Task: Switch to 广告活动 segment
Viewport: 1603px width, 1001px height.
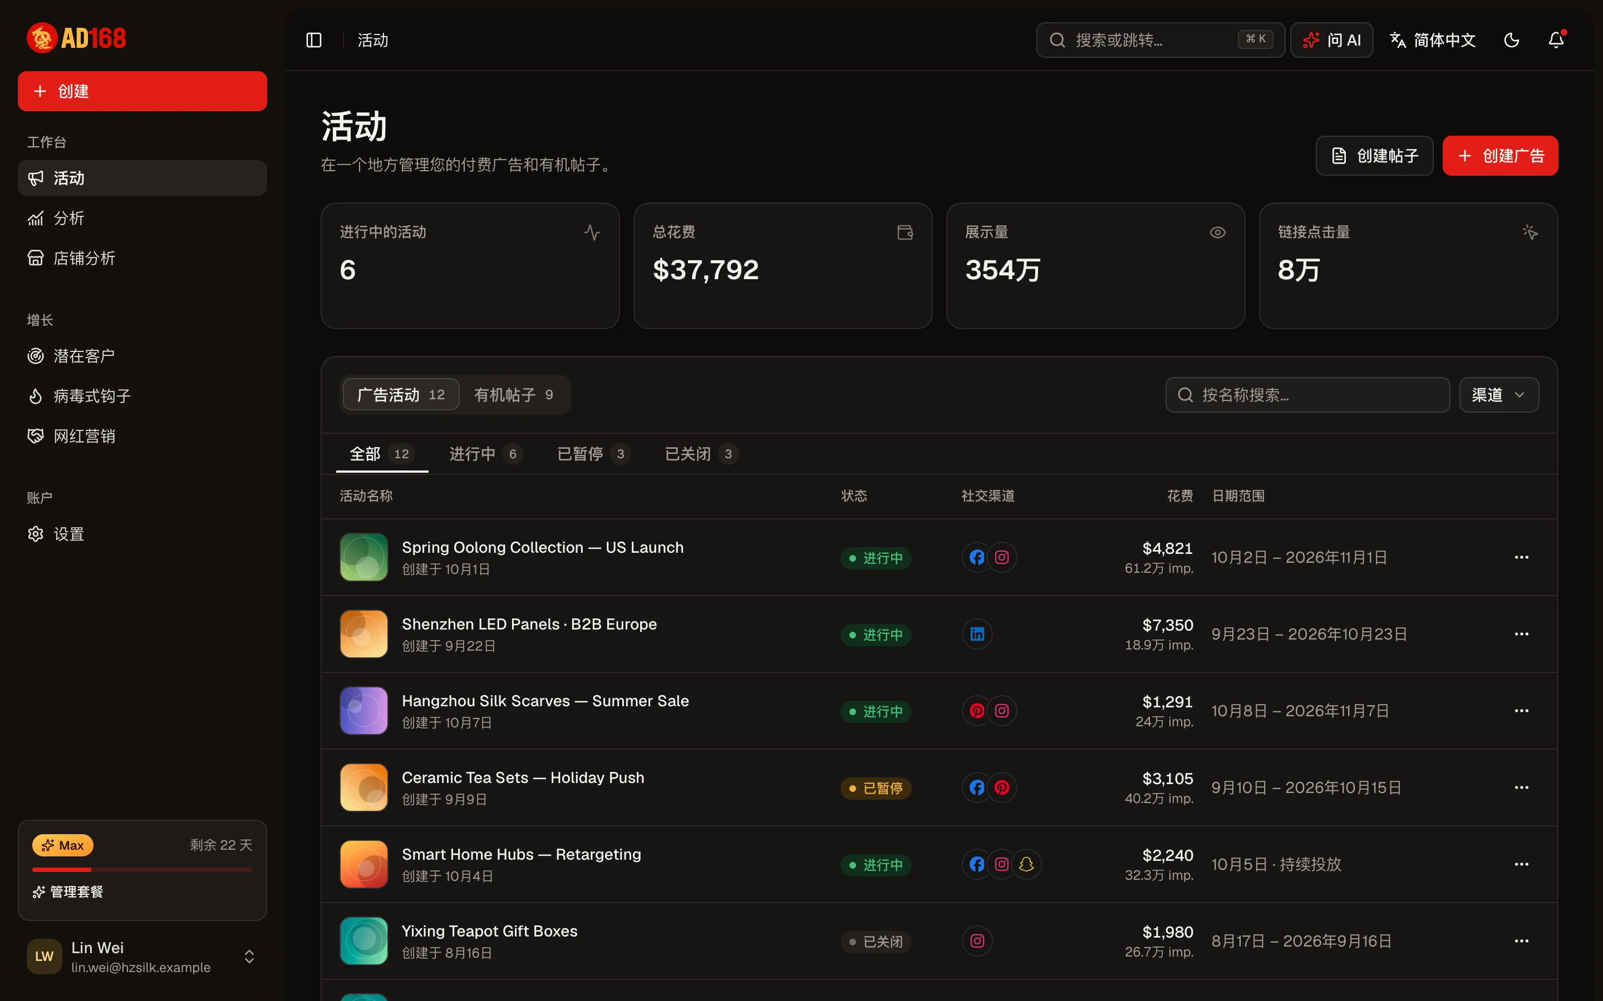Action: click(401, 395)
